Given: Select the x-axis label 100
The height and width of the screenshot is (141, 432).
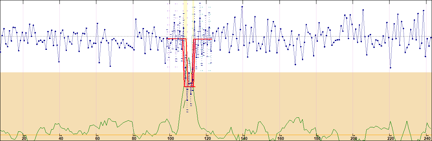Looking at the screenshot, I should 170,138.
